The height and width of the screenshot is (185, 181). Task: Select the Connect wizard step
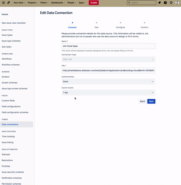coord(72,27)
